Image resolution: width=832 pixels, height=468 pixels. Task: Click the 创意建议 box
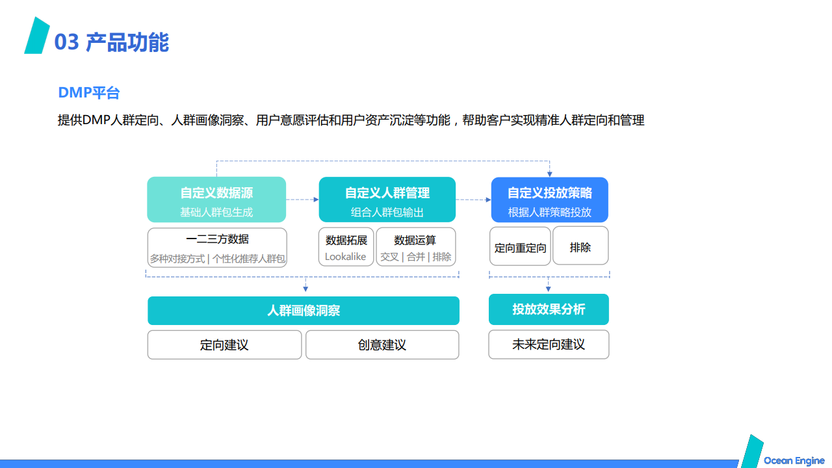(x=382, y=345)
